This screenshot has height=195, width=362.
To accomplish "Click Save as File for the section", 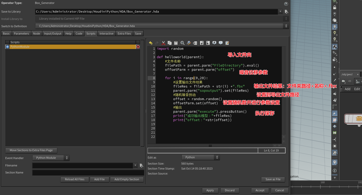I will click(x=273, y=180).
